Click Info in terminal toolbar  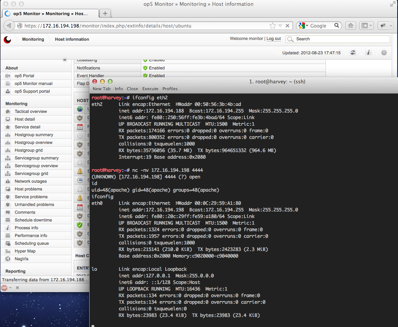point(119,89)
